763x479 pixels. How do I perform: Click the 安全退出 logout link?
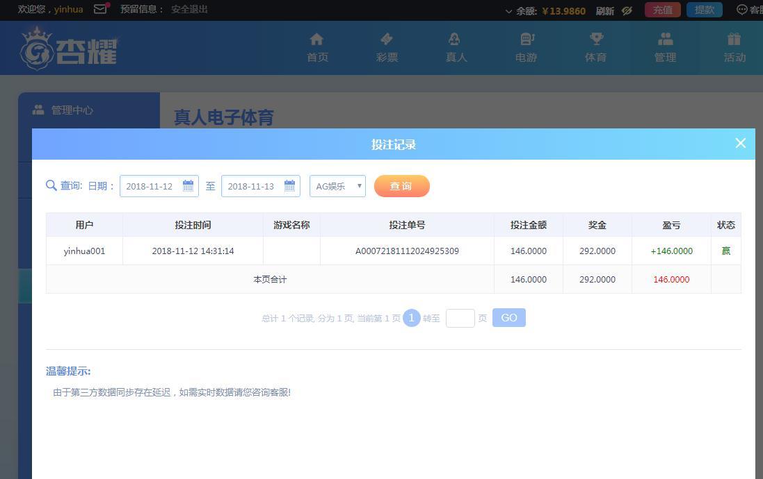(189, 9)
